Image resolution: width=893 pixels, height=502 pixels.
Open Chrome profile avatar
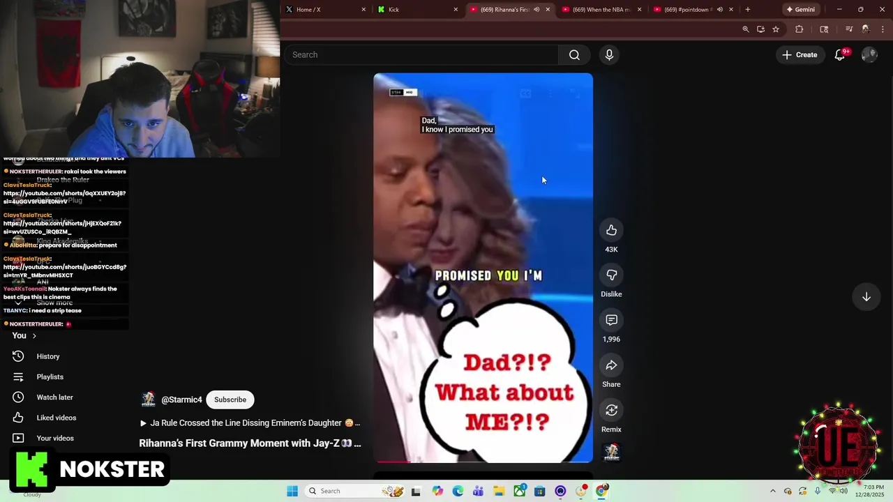click(x=866, y=29)
